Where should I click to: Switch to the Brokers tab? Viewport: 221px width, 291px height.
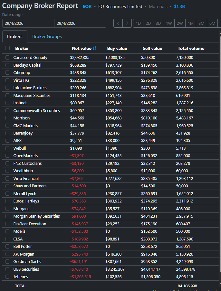point(15,37)
